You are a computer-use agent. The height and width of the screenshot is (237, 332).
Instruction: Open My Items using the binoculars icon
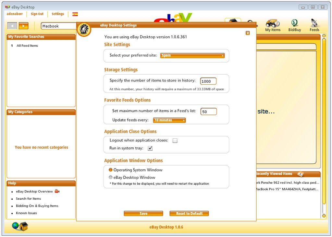[x=273, y=23]
